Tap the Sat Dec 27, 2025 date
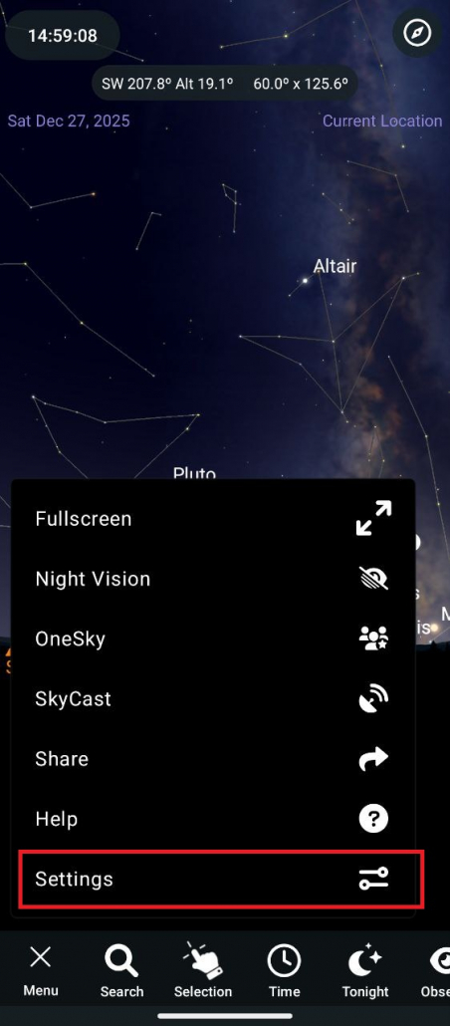The width and height of the screenshot is (450, 1026). tap(69, 122)
